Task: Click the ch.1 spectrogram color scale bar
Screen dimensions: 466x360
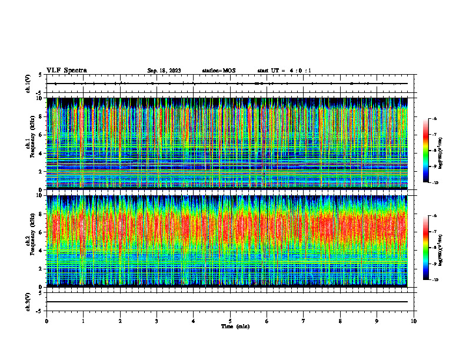Action: pos(426,151)
